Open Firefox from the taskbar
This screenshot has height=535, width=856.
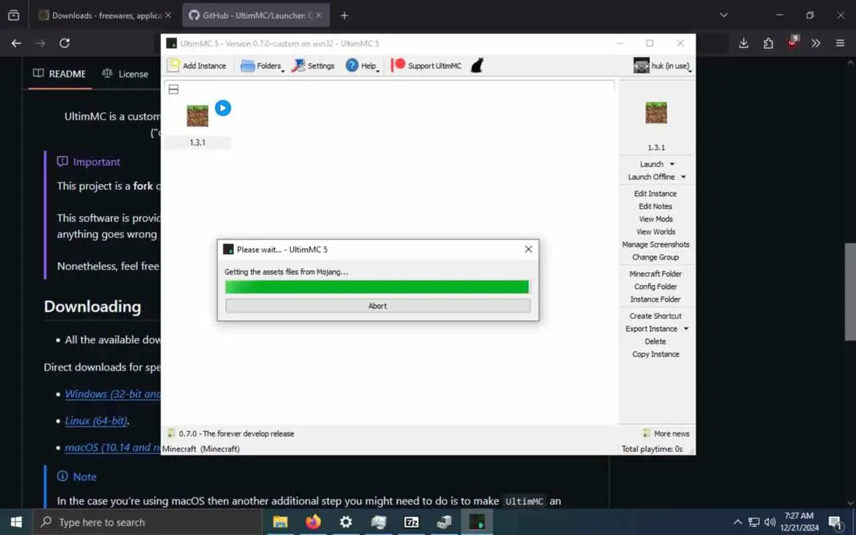pos(313,522)
